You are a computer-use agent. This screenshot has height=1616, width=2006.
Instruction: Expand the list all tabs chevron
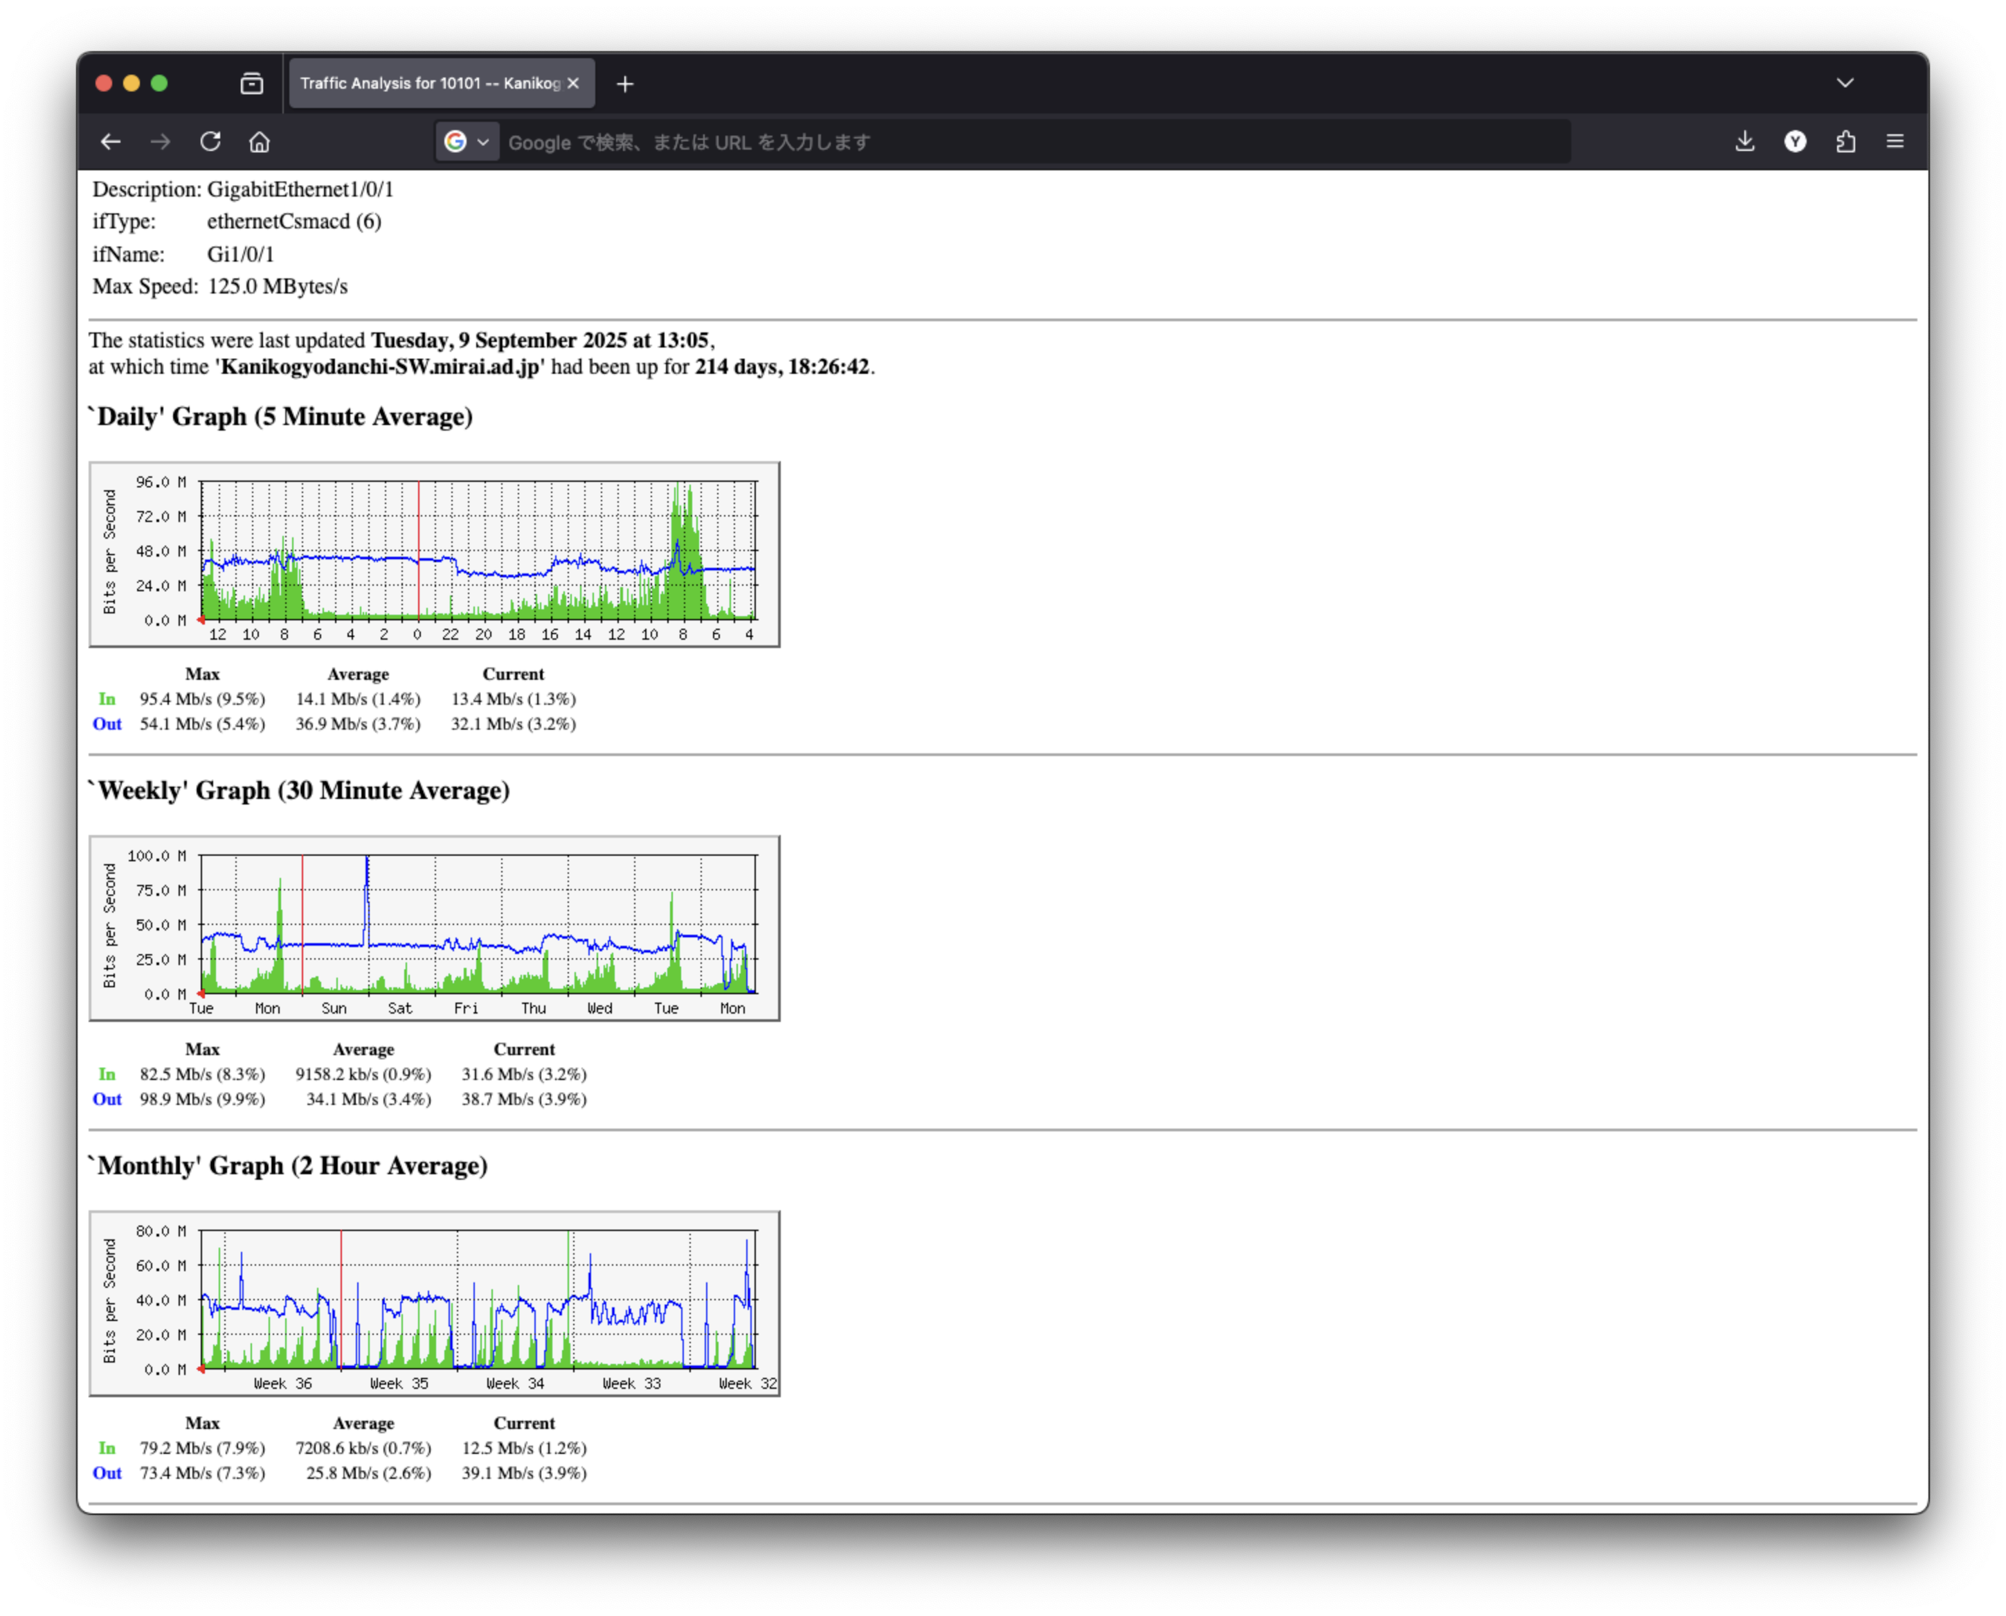coord(1845,83)
